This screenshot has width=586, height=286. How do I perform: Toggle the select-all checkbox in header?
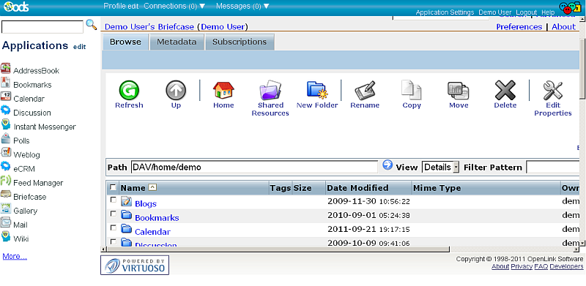(x=114, y=187)
